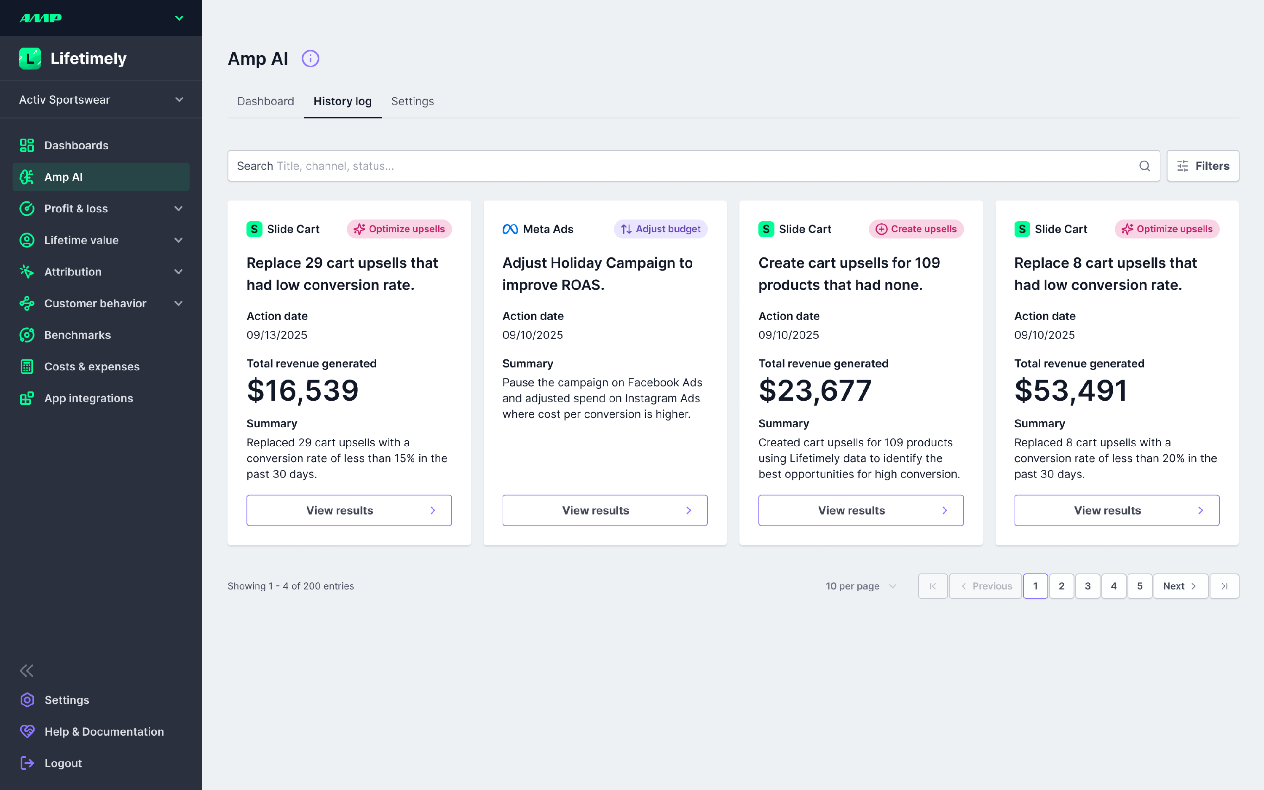
Task: Switch to the Settings tab
Action: (412, 102)
